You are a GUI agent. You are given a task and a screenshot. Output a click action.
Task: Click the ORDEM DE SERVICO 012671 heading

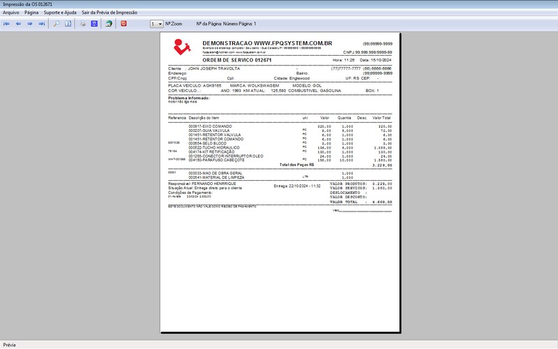pos(236,61)
